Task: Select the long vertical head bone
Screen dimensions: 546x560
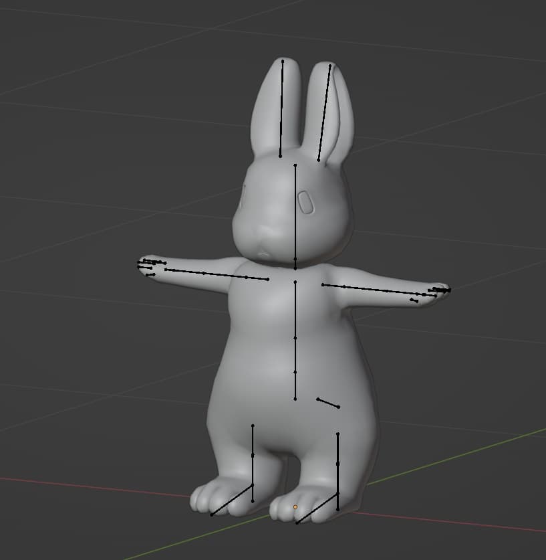Action: pyautogui.click(x=295, y=212)
